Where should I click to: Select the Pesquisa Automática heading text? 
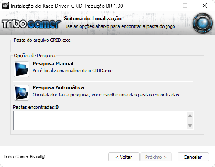pos(58,87)
